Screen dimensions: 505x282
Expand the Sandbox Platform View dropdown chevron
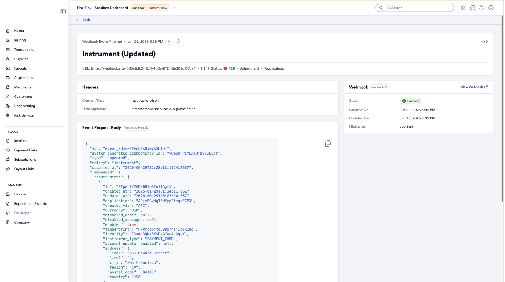(174, 8)
